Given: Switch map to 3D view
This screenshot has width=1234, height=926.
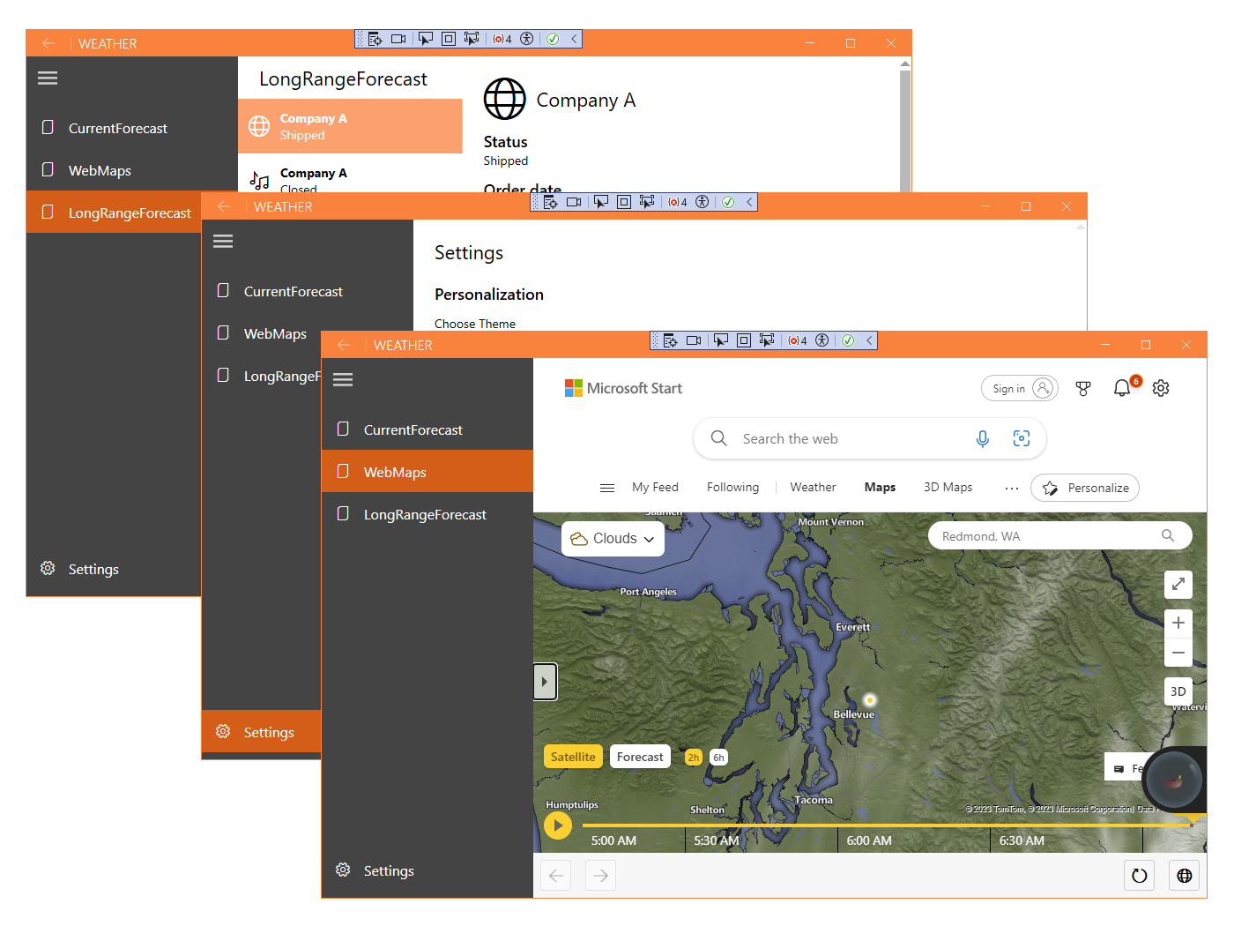Looking at the screenshot, I should coord(1178,691).
